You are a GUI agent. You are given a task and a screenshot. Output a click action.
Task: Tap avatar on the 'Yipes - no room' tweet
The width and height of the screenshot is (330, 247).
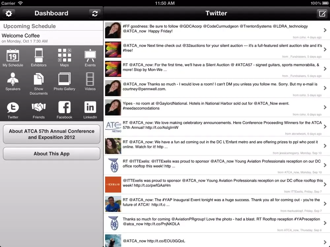[113, 107]
